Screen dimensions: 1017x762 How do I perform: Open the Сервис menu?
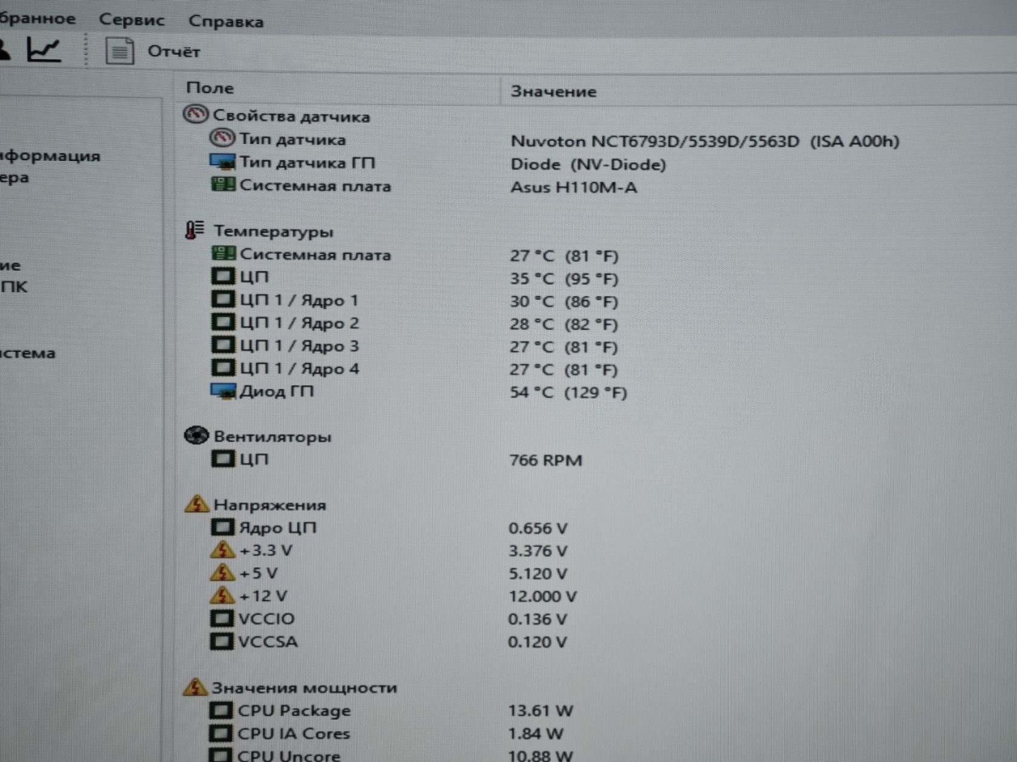[131, 20]
